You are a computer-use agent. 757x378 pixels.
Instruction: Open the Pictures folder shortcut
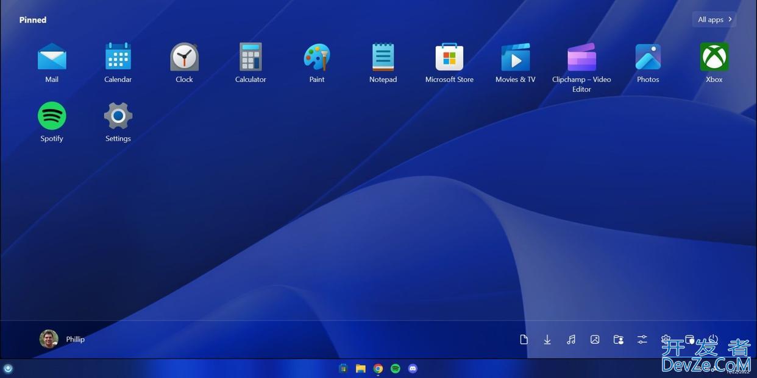click(595, 340)
